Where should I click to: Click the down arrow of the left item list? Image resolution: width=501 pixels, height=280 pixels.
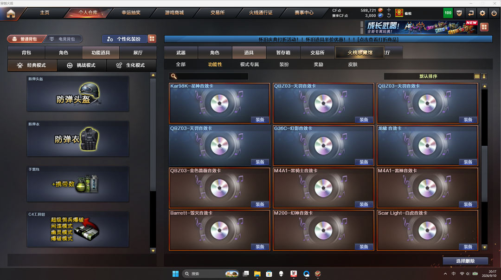pos(153,251)
